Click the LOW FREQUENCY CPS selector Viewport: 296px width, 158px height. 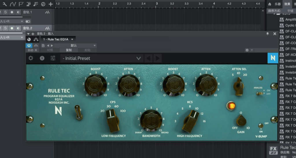113,121
